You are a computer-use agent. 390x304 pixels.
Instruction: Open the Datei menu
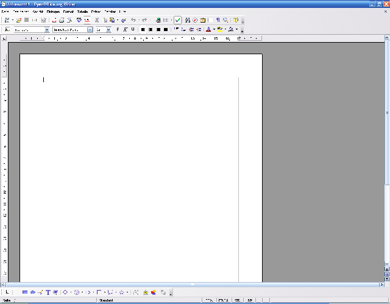(5, 12)
